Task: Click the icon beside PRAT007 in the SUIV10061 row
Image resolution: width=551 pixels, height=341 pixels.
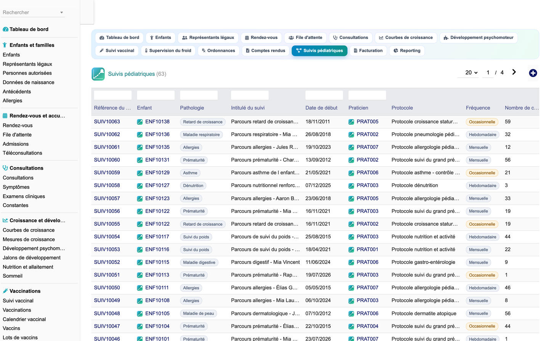Action: pos(351,147)
